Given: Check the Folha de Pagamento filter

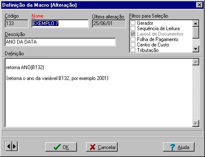Looking at the screenshot, I should coord(133,39).
